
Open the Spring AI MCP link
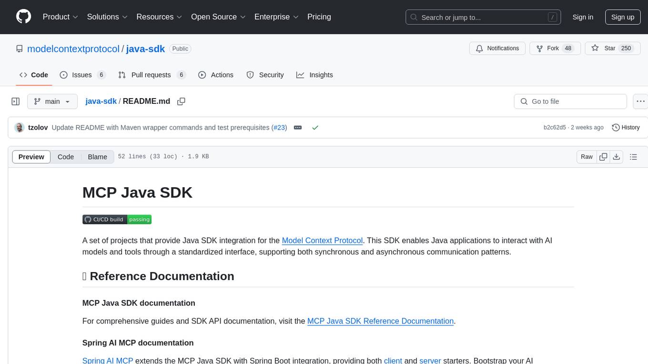108,361
